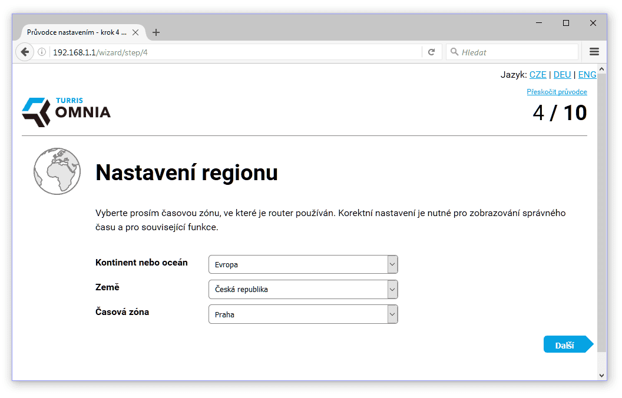
Task: Close the Průvodce nastavením tab
Action: 135,32
